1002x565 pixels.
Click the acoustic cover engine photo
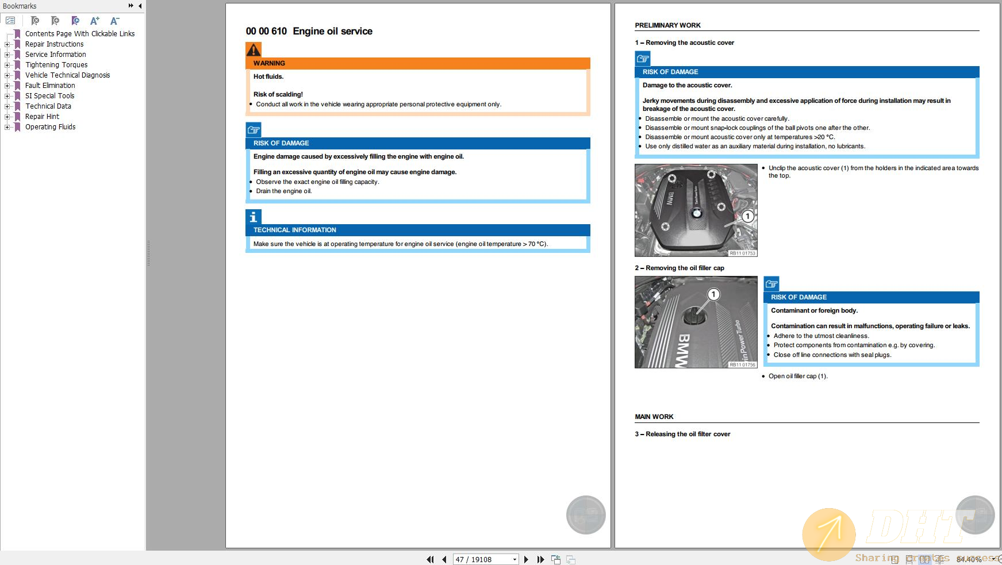pyautogui.click(x=696, y=210)
